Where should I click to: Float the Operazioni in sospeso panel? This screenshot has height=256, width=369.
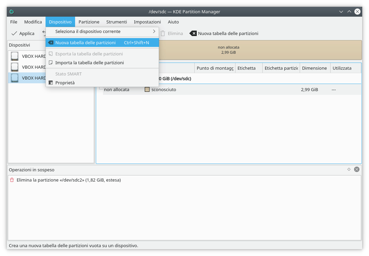pos(349,169)
